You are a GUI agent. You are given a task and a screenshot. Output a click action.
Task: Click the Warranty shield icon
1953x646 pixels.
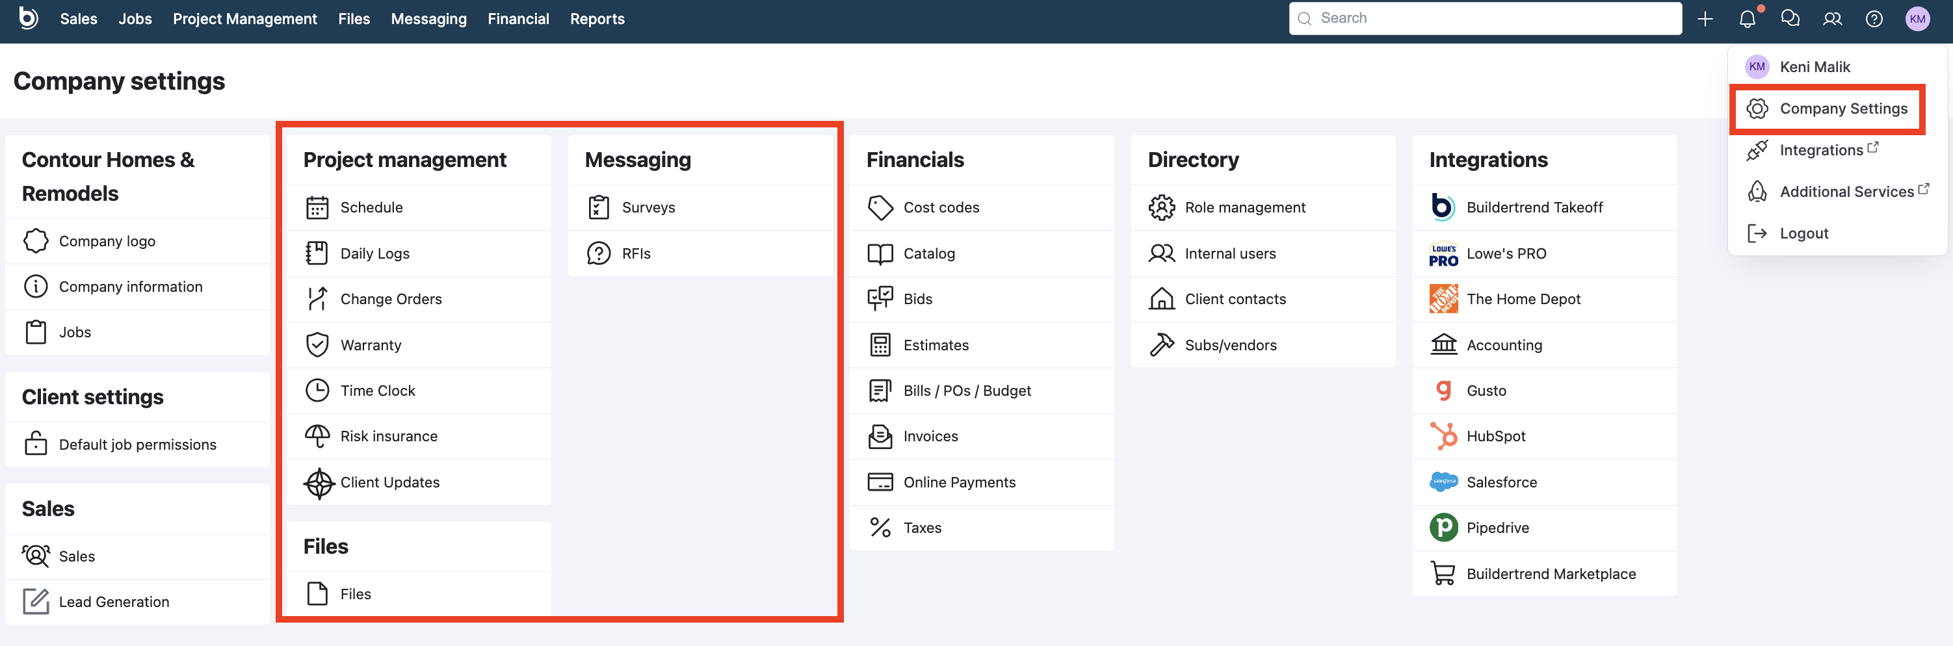coord(317,345)
